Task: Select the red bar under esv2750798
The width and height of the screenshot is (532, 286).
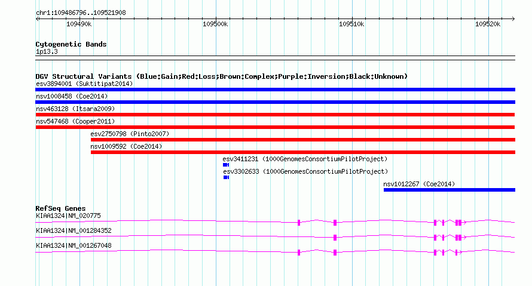Action: (x=303, y=140)
